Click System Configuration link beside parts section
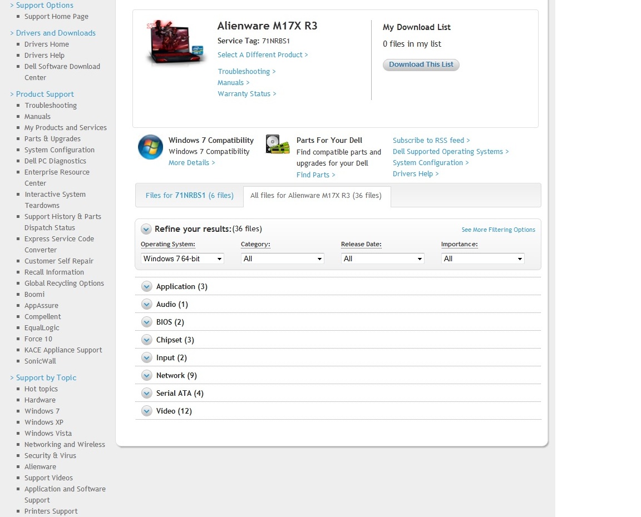641x517 pixels. point(431,162)
